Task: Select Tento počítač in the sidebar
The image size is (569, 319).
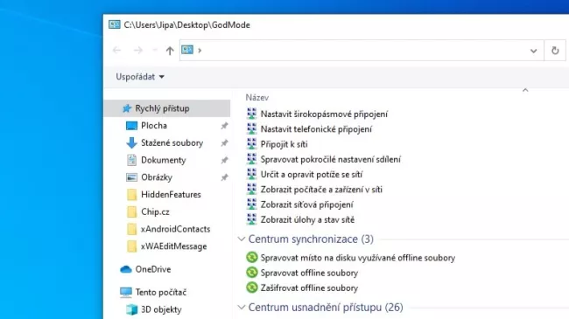Action: (161, 292)
